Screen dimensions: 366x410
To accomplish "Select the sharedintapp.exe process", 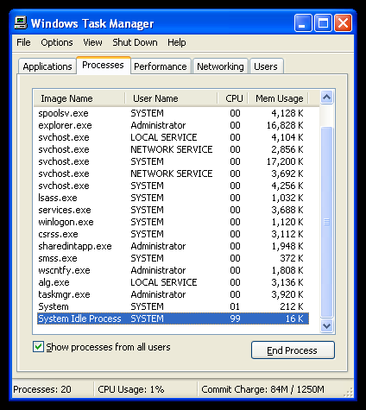I will pyautogui.click(x=173, y=246).
